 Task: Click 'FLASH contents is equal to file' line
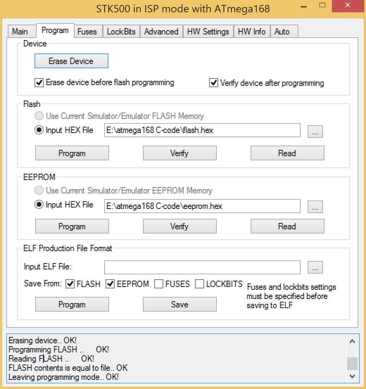tap(68, 368)
